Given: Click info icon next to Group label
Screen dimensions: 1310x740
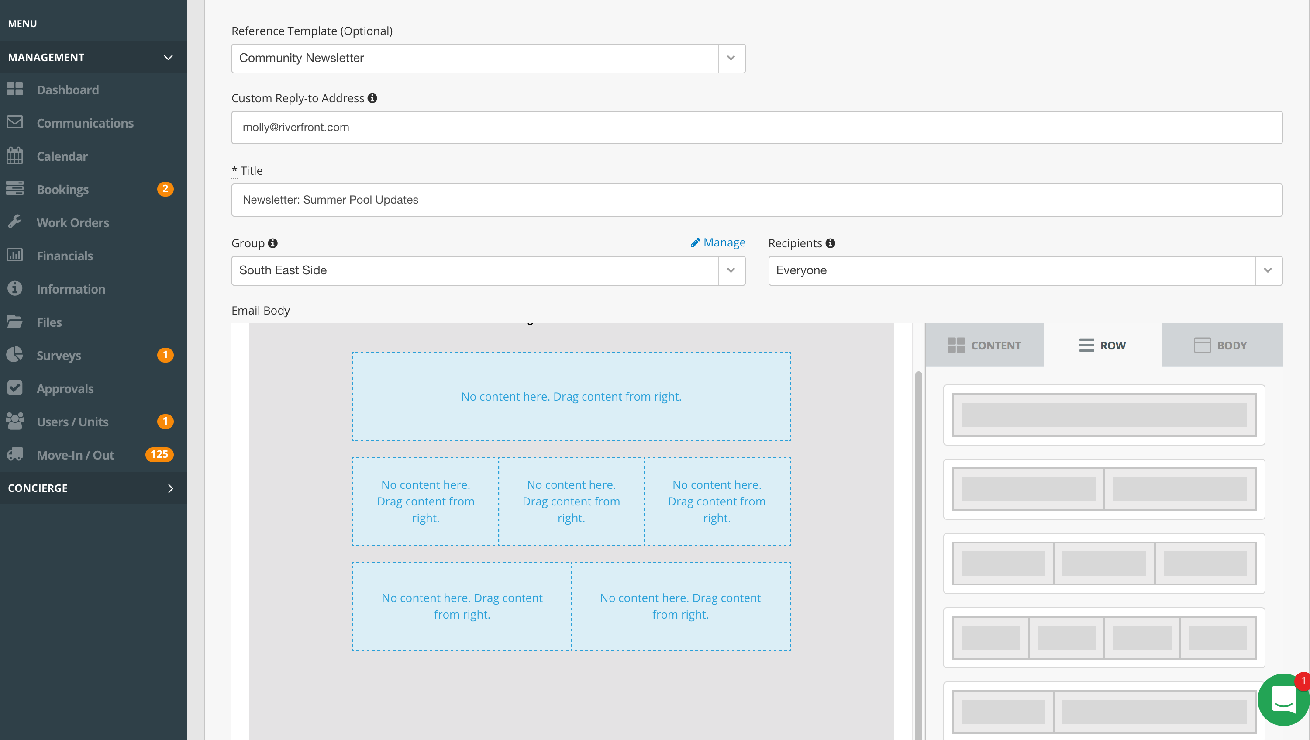Looking at the screenshot, I should point(272,243).
